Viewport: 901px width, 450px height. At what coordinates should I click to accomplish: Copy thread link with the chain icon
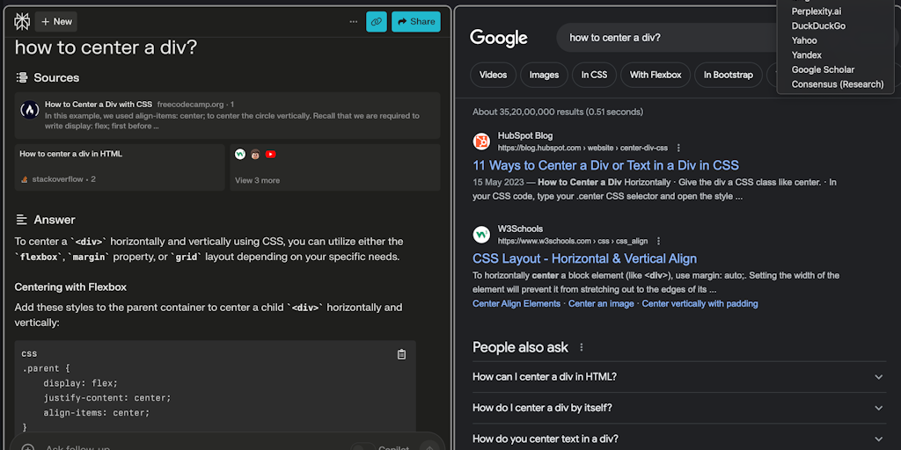click(x=377, y=21)
